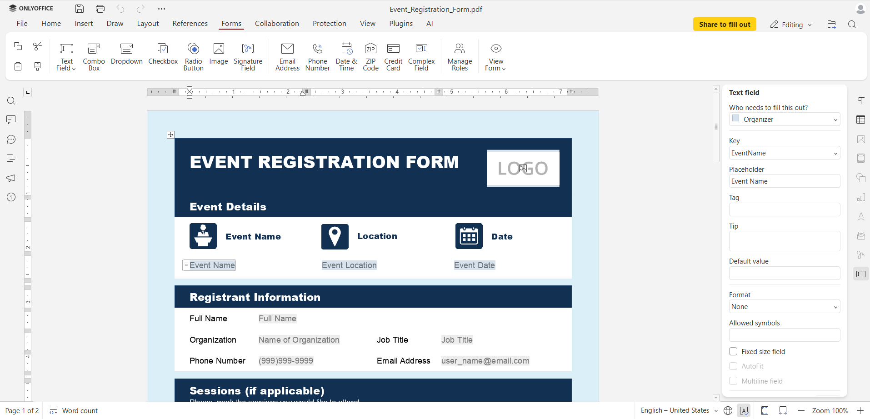The image size is (870, 419).
Task: Insert a ZIP Code field
Action: 370,57
